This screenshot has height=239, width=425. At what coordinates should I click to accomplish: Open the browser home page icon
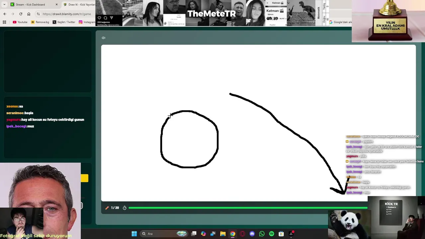tap(29, 14)
